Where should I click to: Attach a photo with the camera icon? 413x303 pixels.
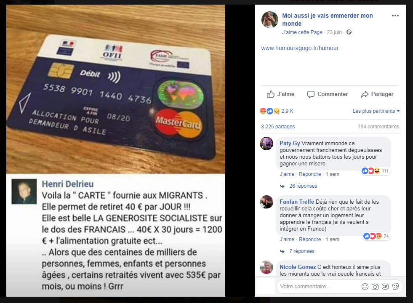pyautogui.click(x=375, y=287)
